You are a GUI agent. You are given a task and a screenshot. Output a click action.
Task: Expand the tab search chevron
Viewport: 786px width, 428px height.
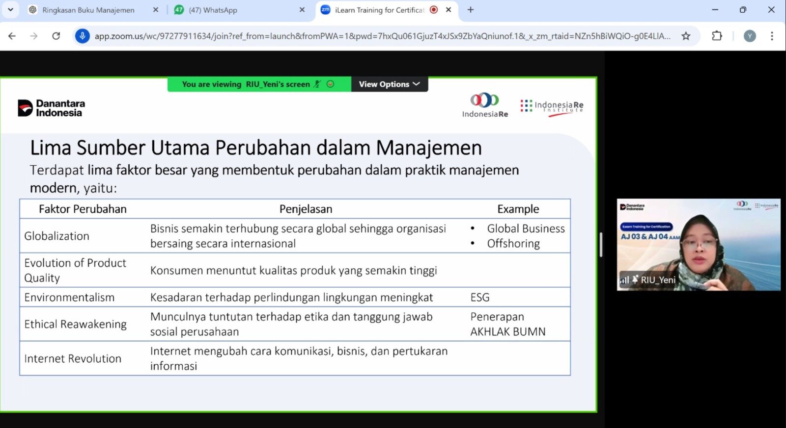tap(10, 10)
